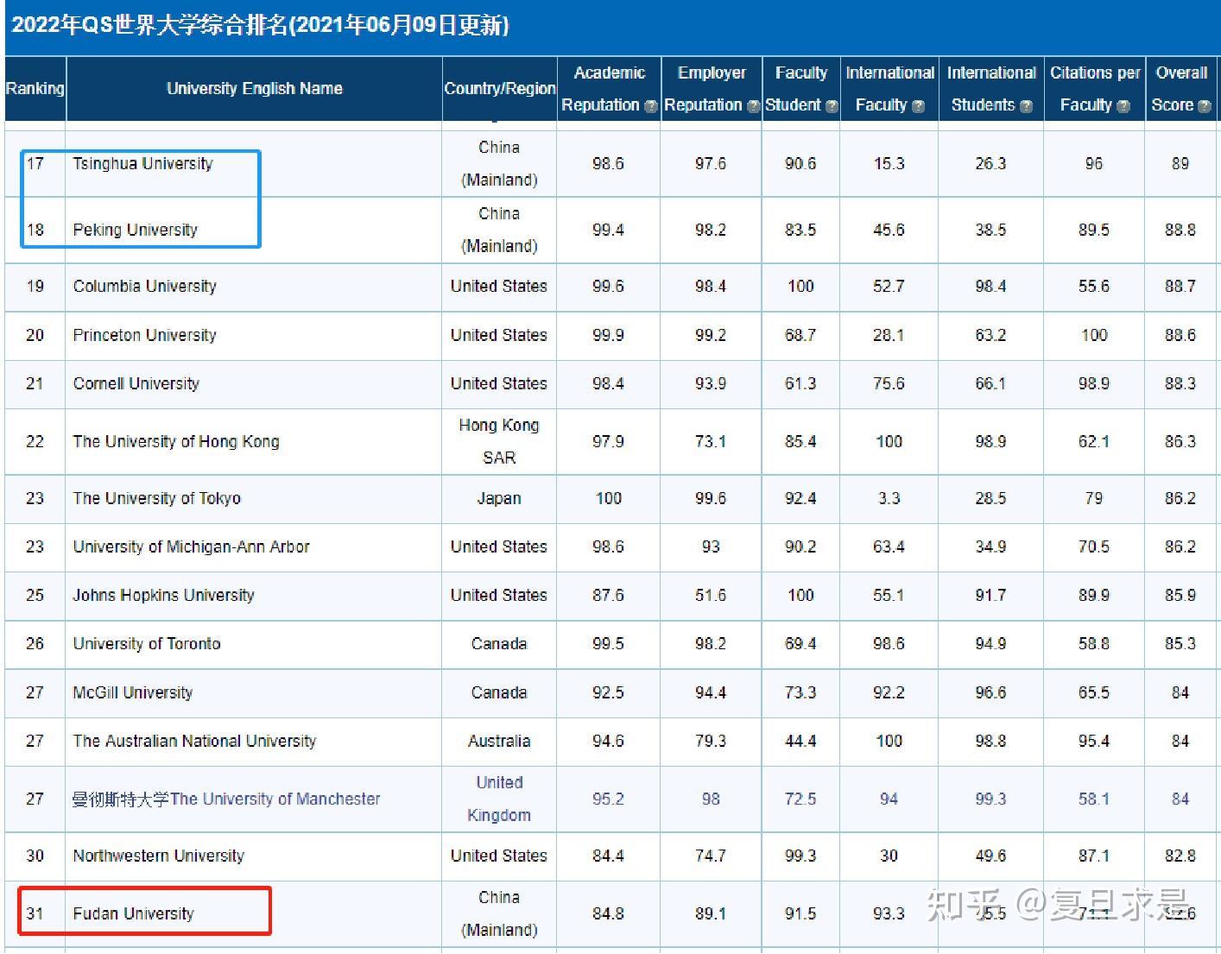Open the Faculty Student help tooltip icon
1221x954 pixels.
point(830,106)
